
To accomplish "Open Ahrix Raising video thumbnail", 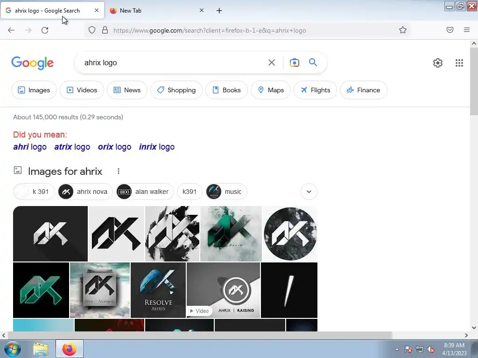I will 224,290.
